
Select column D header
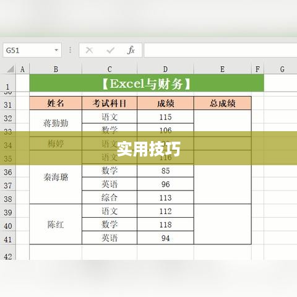[165, 69]
